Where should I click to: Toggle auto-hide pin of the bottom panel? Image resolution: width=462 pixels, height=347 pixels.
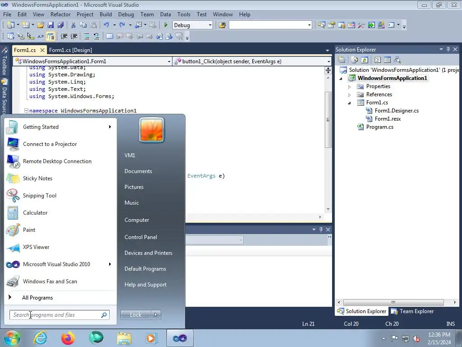[321, 229]
